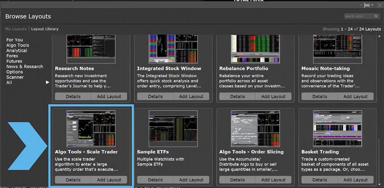Click the 'Showing 1 - 24 of 24 Layouts' text
The height and width of the screenshot is (188, 384).
coord(352,29)
